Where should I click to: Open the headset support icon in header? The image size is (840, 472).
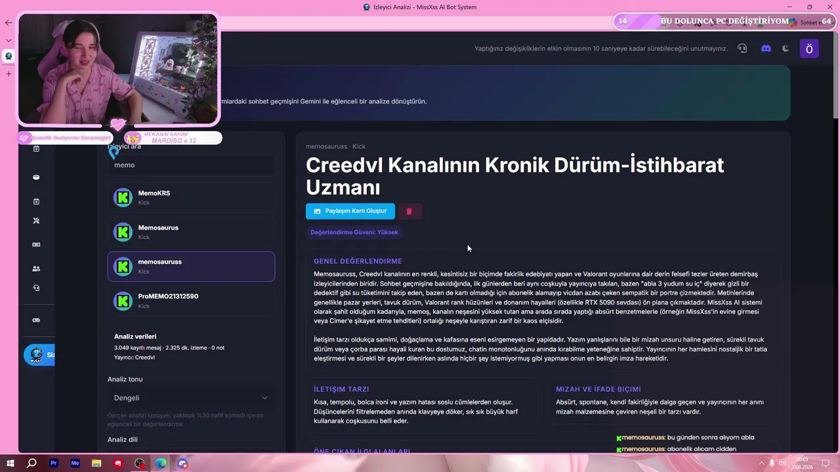(x=742, y=49)
